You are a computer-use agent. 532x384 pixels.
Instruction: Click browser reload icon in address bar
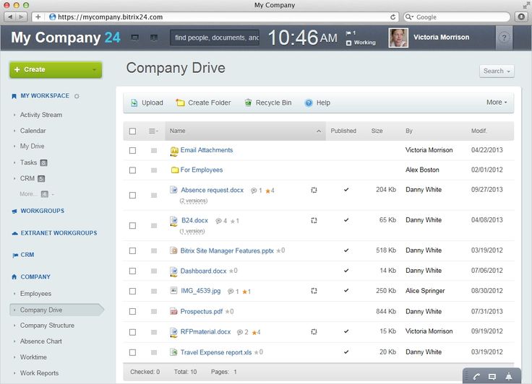click(393, 17)
